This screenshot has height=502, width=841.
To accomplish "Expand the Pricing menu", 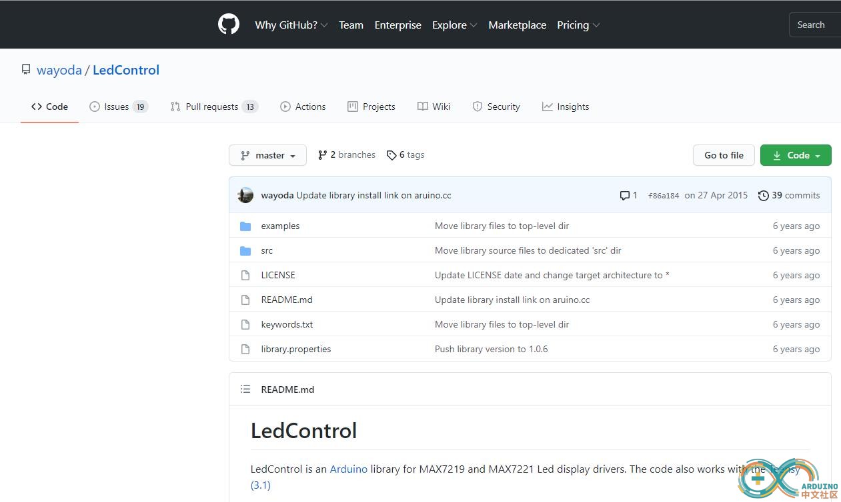I will [x=579, y=25].
